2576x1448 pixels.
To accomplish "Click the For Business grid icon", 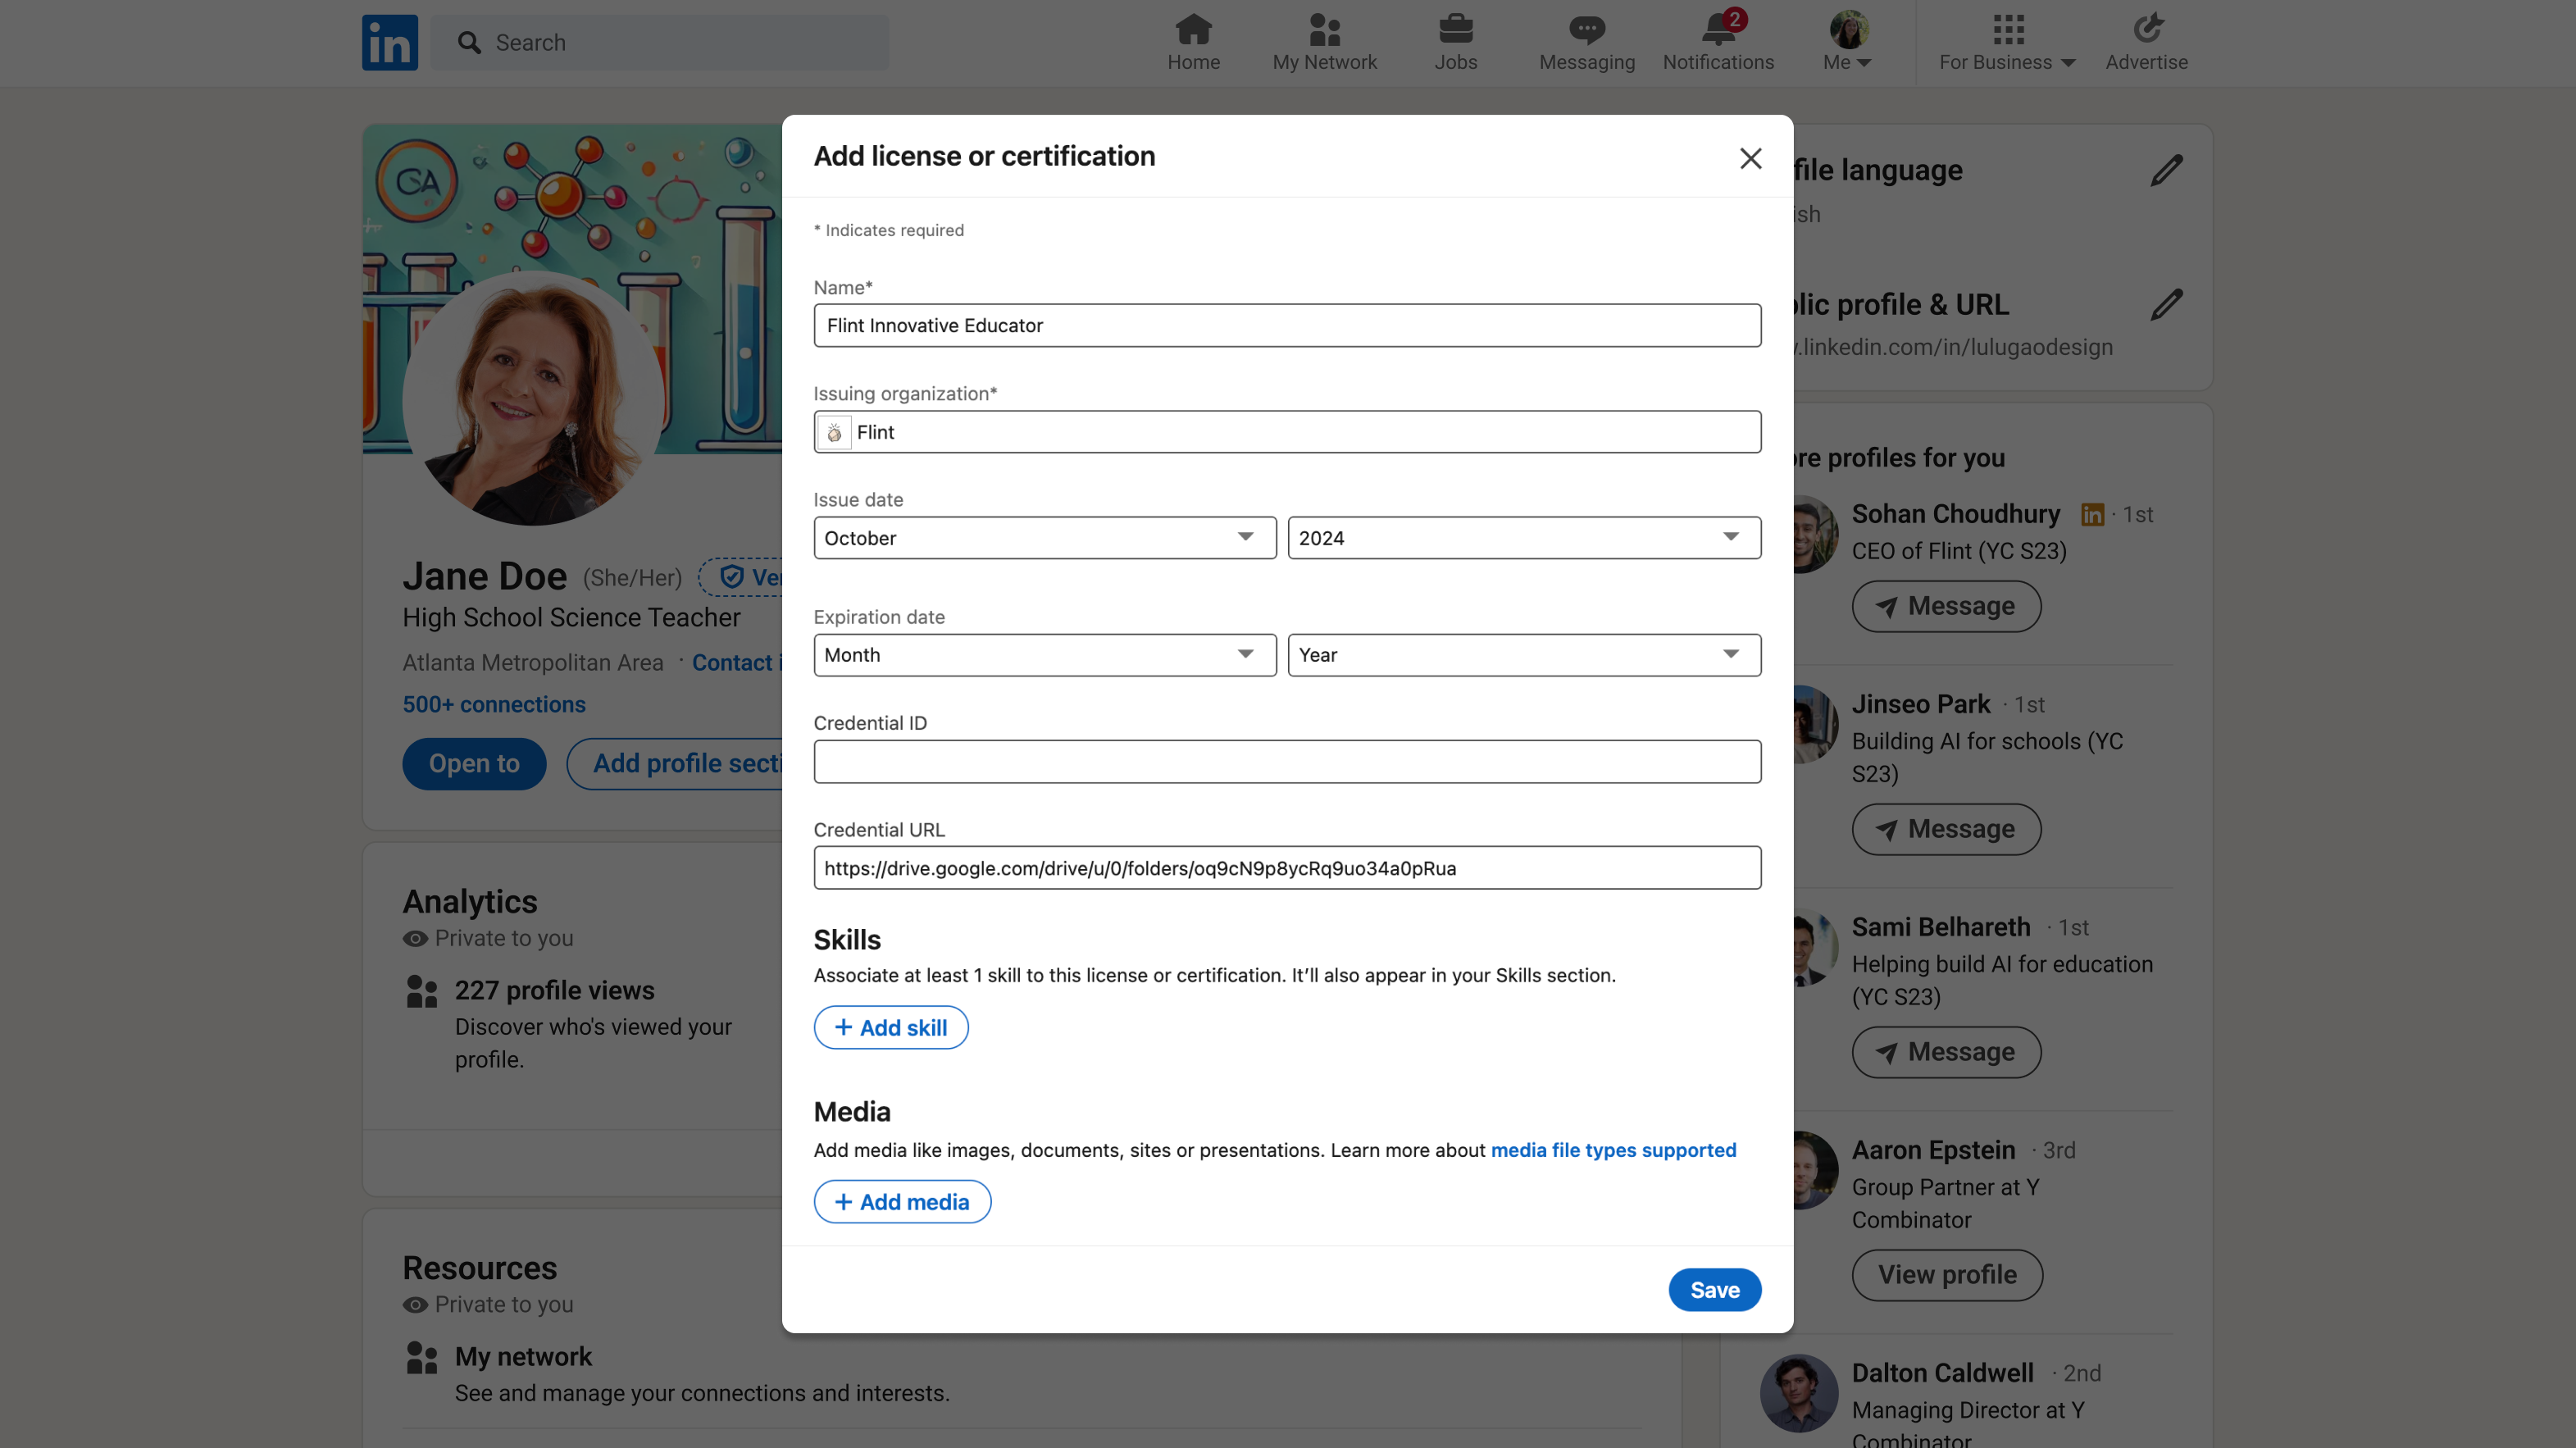I will click(2007, 29).
